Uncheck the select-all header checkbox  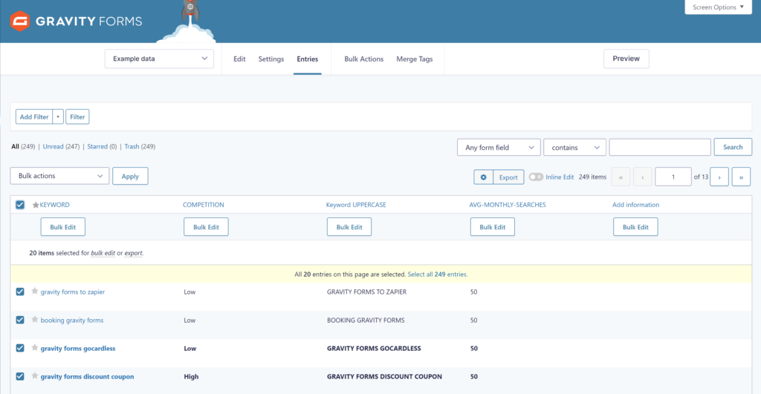(x=20, y=205)
